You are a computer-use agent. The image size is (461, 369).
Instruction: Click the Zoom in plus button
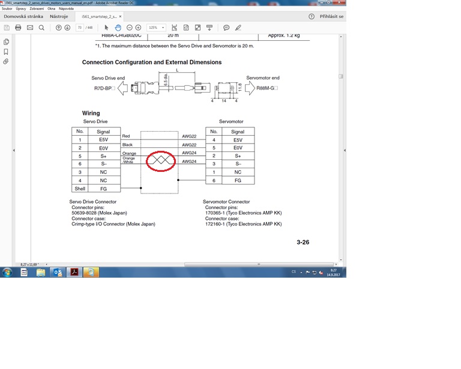click(138, 28)
